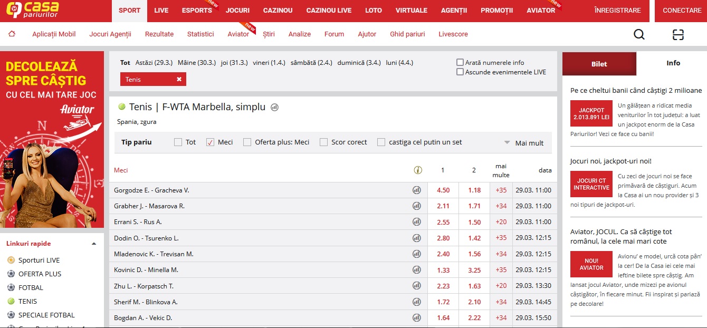Open statistics for Dodin O. - Tsurenko L.
Screen dimensions: 707x328
pyautogui.click(x=417, y=238)
